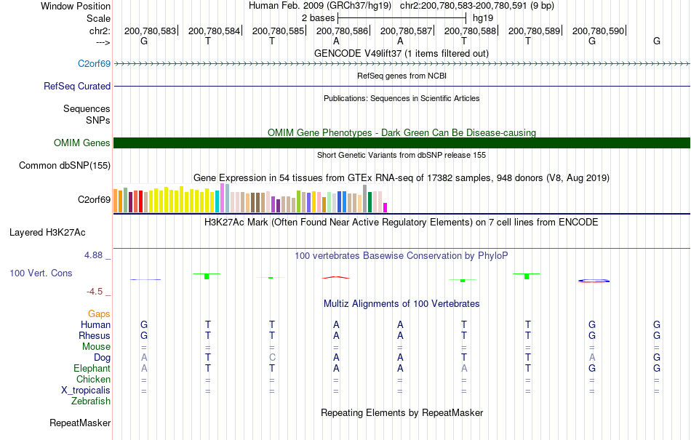The height and width of the screenshot is (440, 691).
Task: Click the Sequences track label
Action: (x=87, y=109)
